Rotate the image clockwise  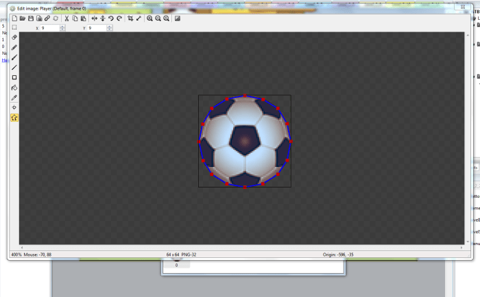119,18
